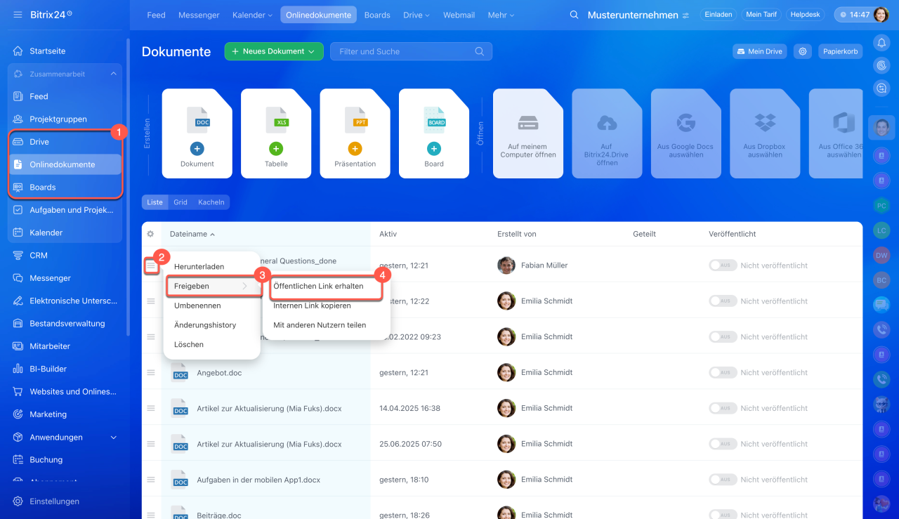Open the list column settings gear
This screenshot has width=899, height=519.
[x=150, y=234]
